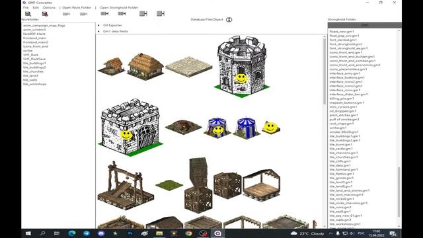Select the wooden gallows frame sprite

[126, 186]
